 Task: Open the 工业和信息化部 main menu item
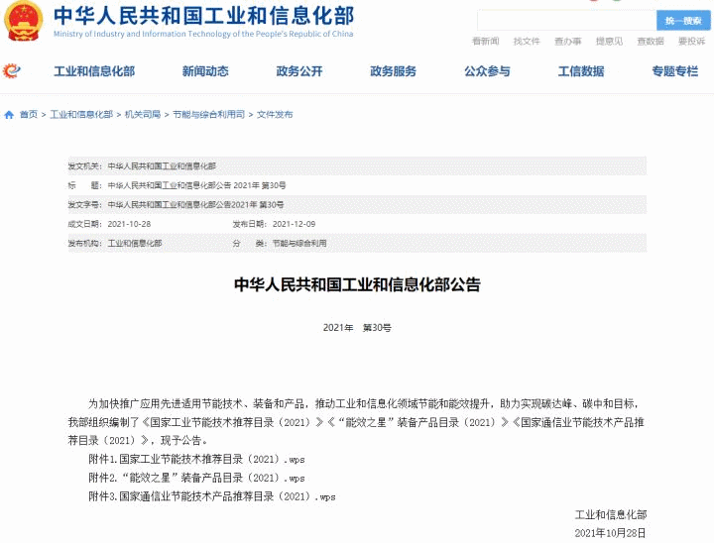tap(94, 71)
